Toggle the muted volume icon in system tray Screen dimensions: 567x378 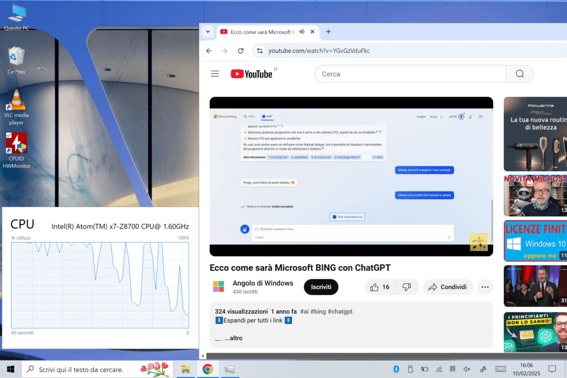467,369
